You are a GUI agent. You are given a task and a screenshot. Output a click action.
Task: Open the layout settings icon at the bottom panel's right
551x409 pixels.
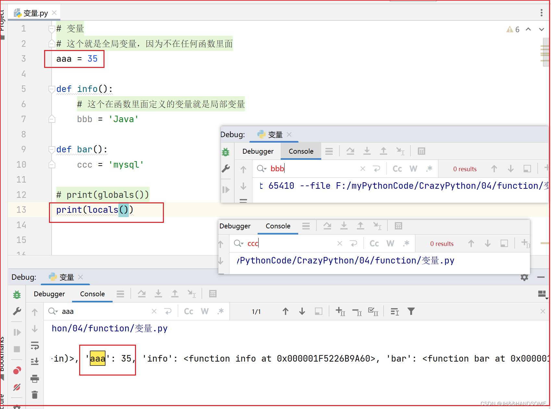543,294
